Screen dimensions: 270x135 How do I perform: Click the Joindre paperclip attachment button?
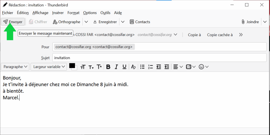pyautogui.click(x=250, y=22)
